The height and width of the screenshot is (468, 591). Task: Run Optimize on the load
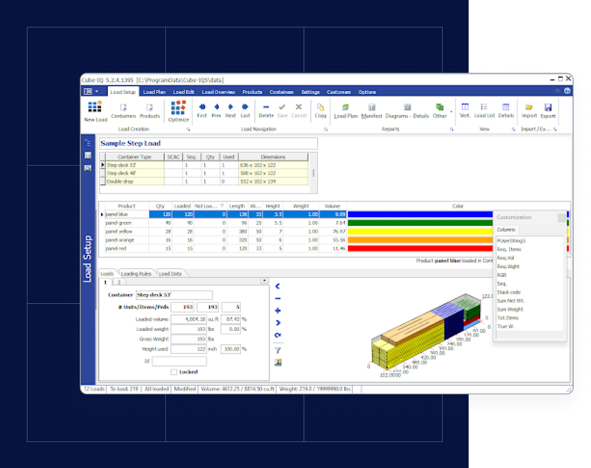pos(178,111)
